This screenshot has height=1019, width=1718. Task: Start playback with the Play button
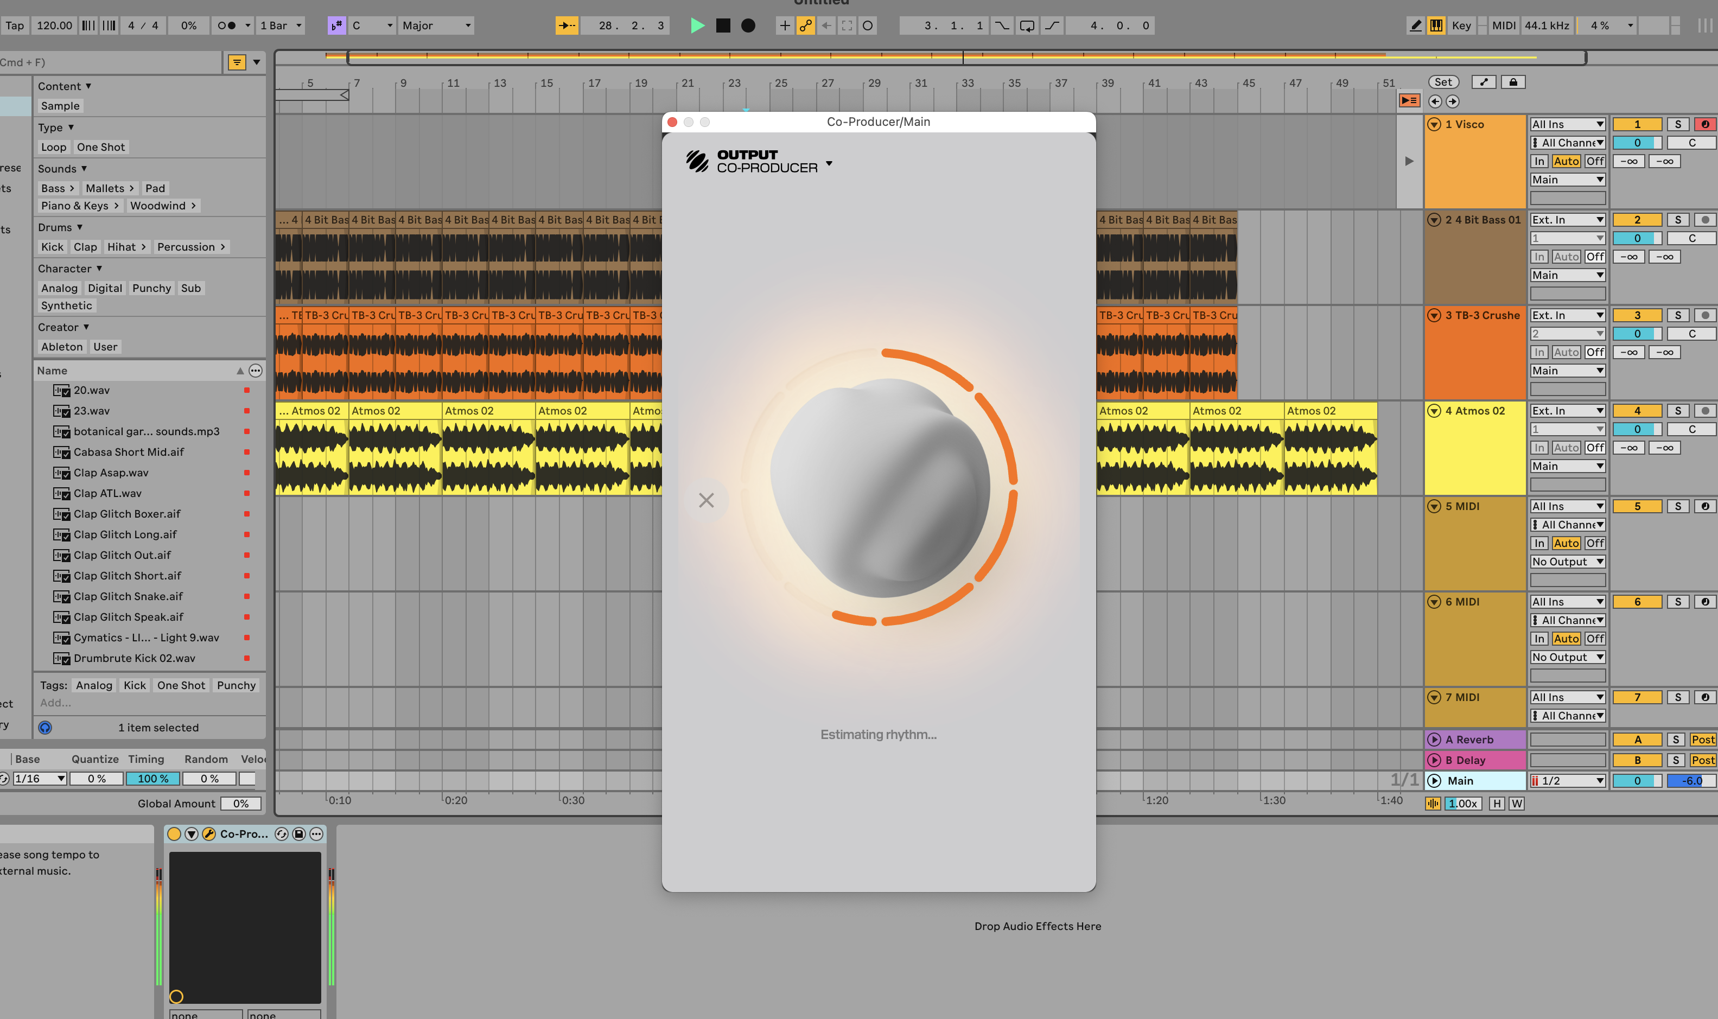[x=697, y=26]
